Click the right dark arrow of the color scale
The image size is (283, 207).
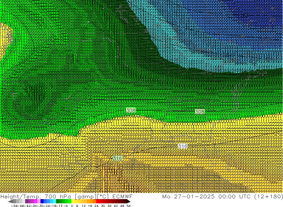tap(129, 202)
